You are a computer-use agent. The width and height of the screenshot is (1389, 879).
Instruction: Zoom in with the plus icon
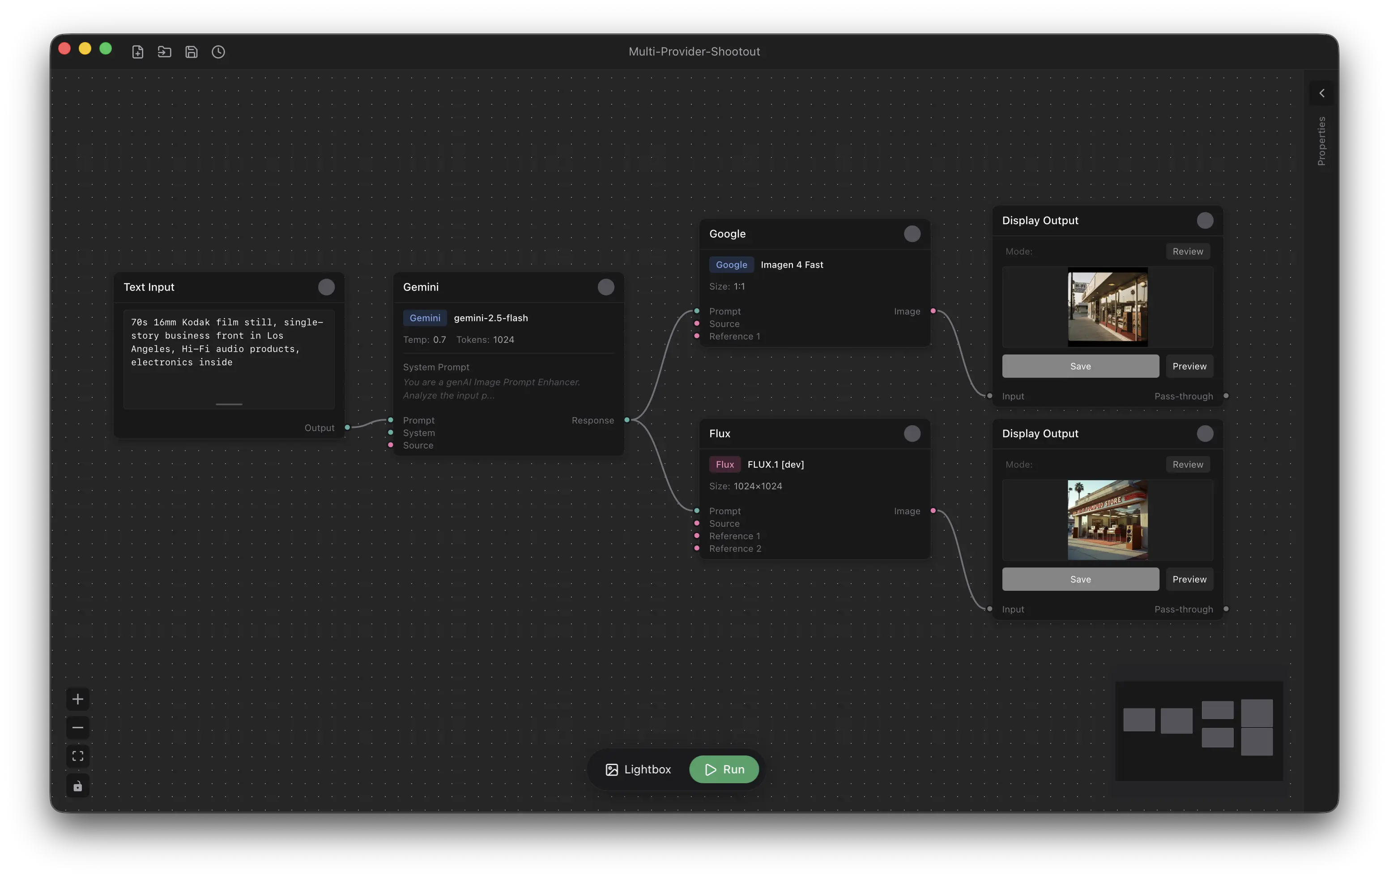[x=78, y=700]
